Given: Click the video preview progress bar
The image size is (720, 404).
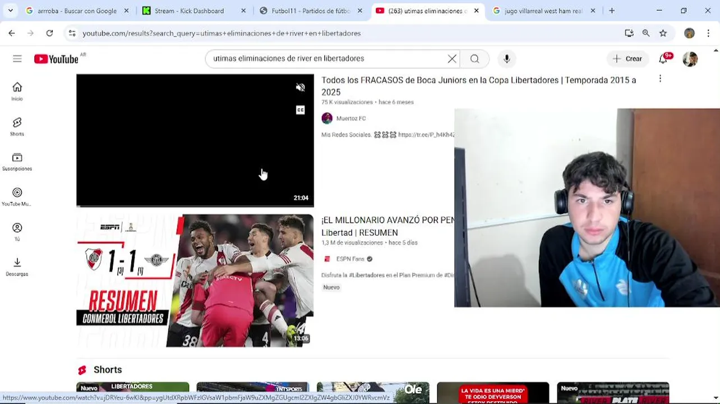Looking at the screenshot, I should (x=195, y=206).
